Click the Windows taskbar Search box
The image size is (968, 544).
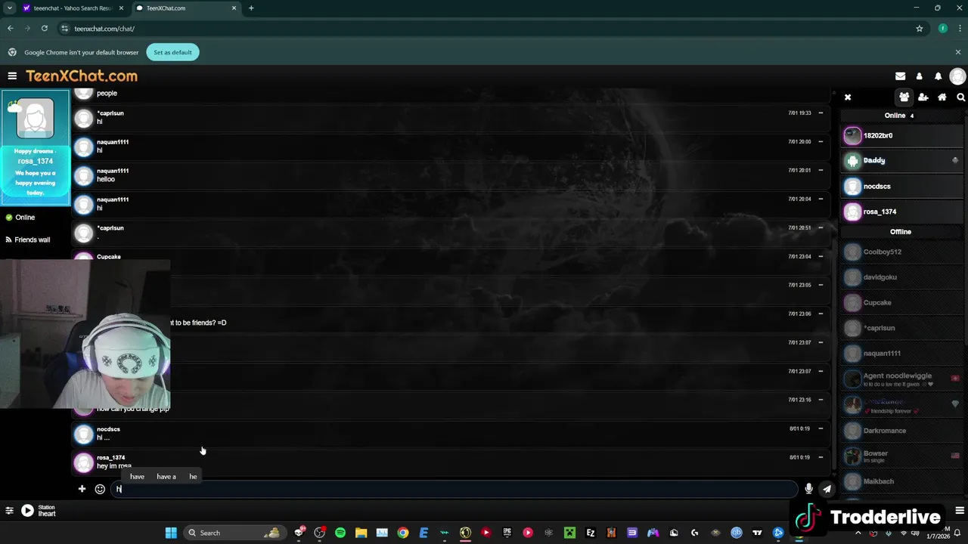(234, 533)
